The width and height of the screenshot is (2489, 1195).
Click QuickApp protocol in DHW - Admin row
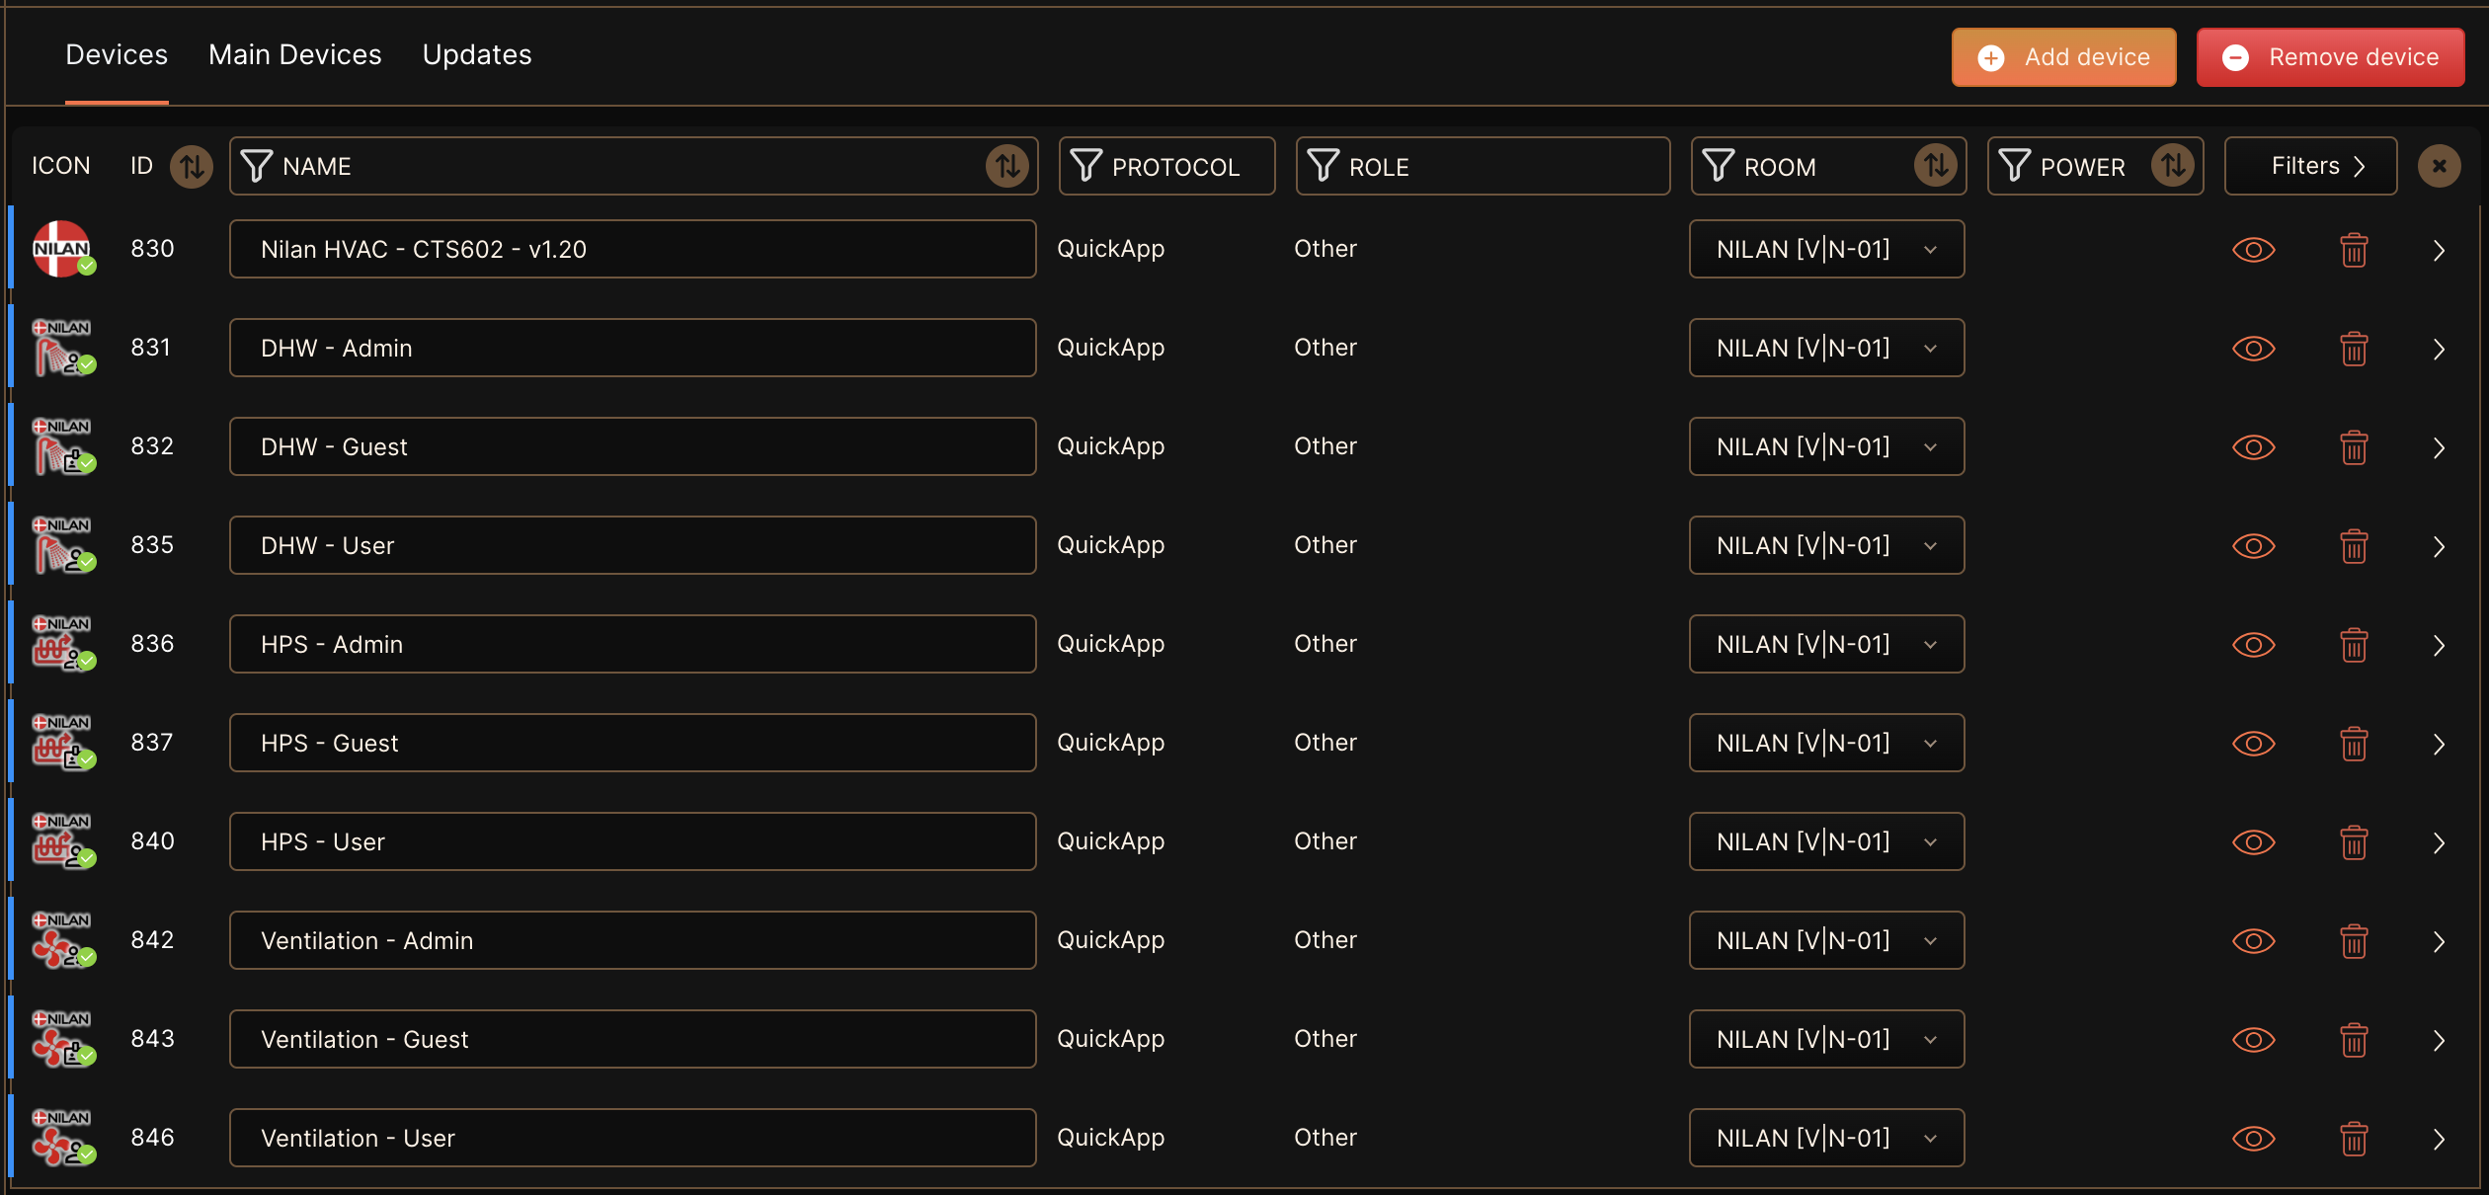1110,349
